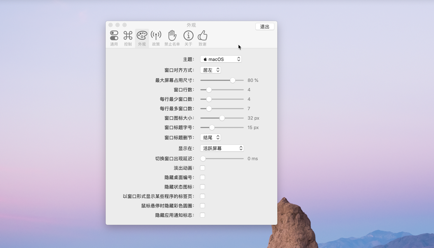勾选隐藏状态图标选项
The width and height of the screenshot is (434, 248).
[x=202, y=187]
